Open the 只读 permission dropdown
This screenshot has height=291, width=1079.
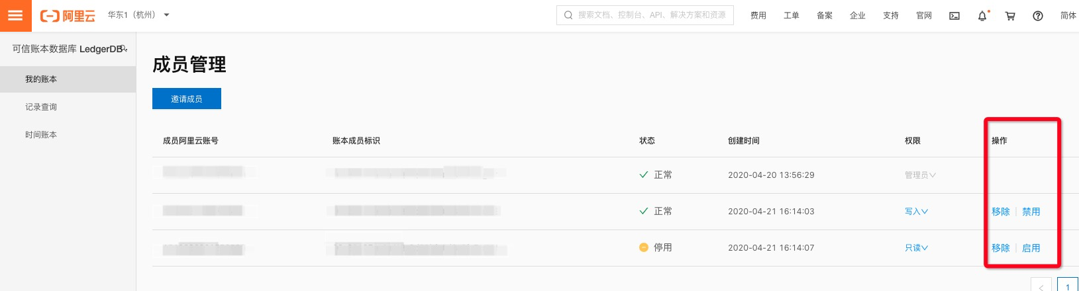click(917, 248)
